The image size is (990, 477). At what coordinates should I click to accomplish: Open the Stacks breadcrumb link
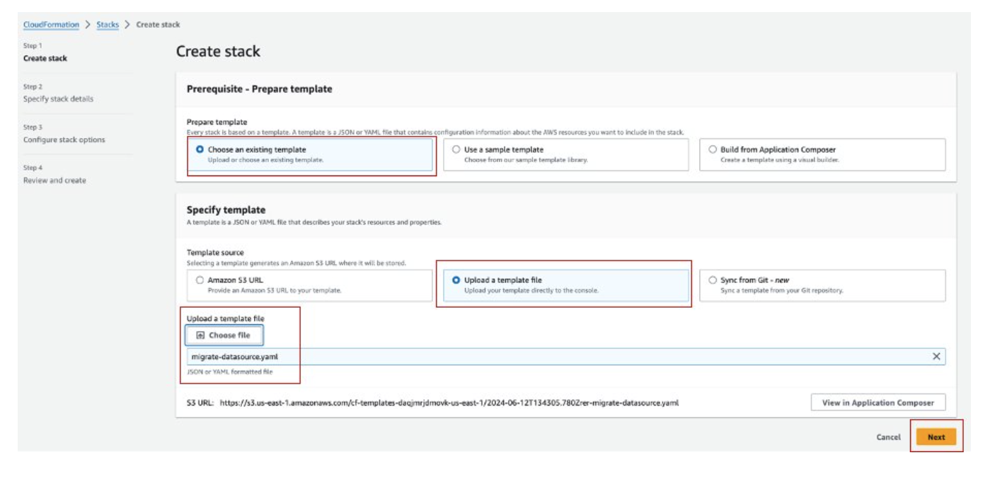(x=108, y=25)
